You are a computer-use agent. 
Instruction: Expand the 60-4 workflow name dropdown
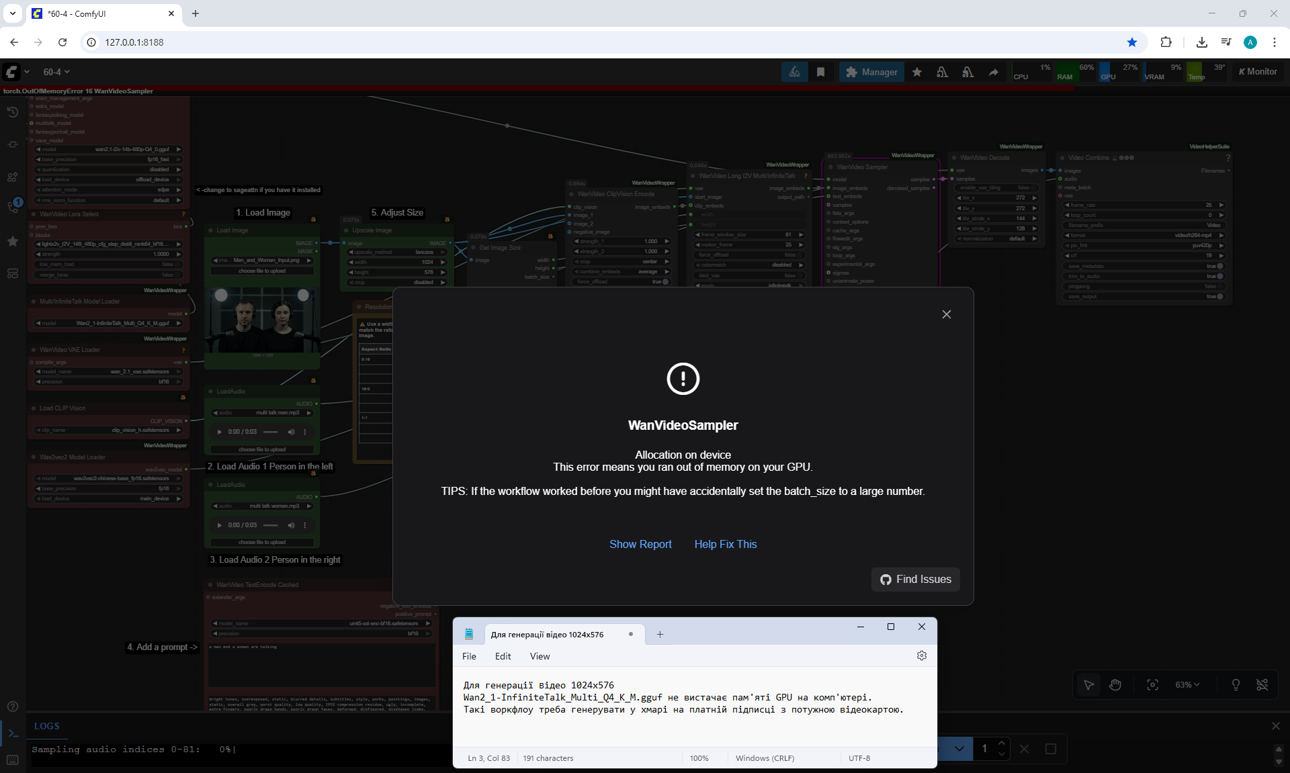[56, 72]
